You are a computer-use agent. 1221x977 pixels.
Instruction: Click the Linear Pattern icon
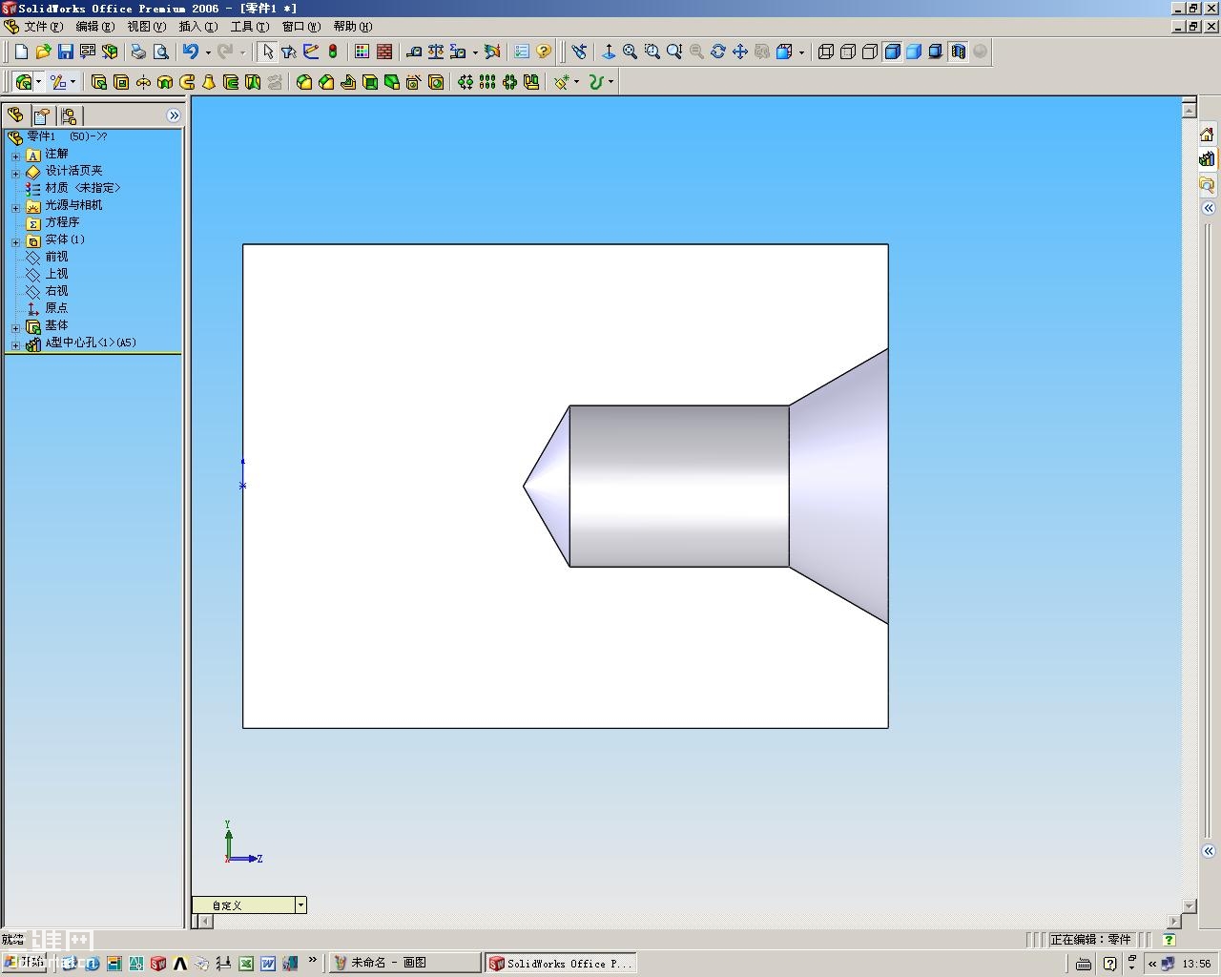[x=487, y=82]
